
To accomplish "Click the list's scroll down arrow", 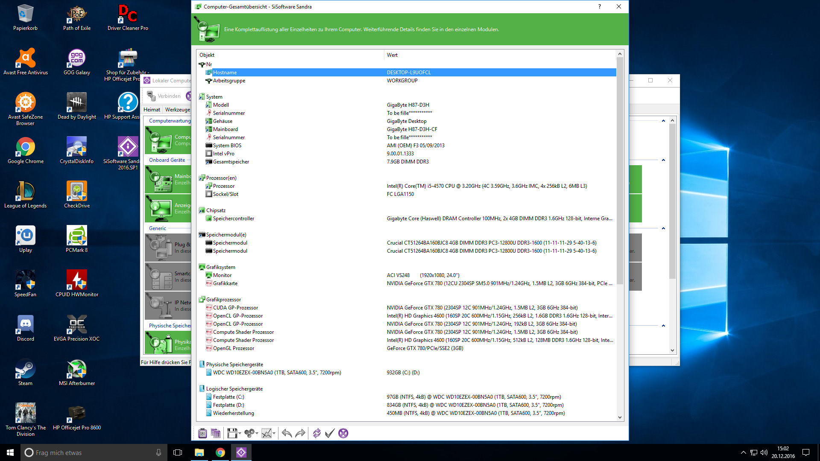I will point(620,417).
